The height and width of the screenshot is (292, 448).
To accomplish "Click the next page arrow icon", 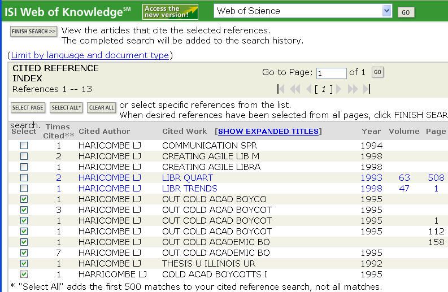I will tap(339, 89).
